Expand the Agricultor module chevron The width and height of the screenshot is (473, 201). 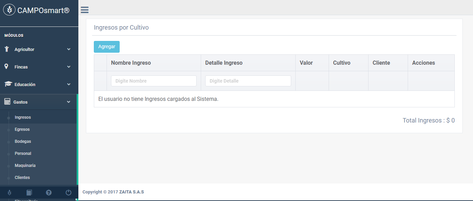69,49
